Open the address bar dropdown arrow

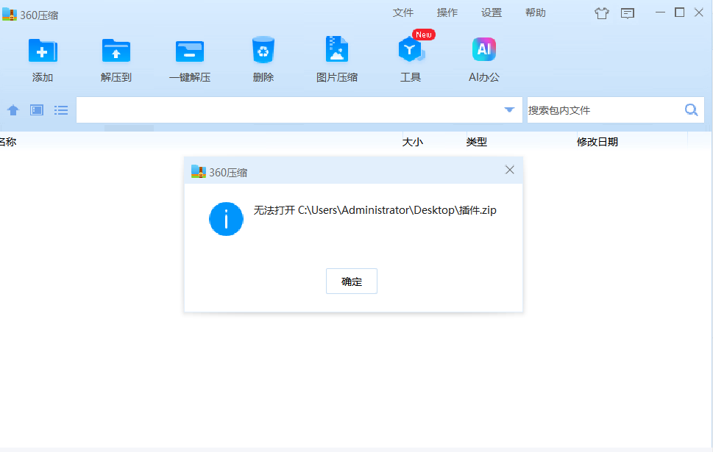click(x=508, y=109)
